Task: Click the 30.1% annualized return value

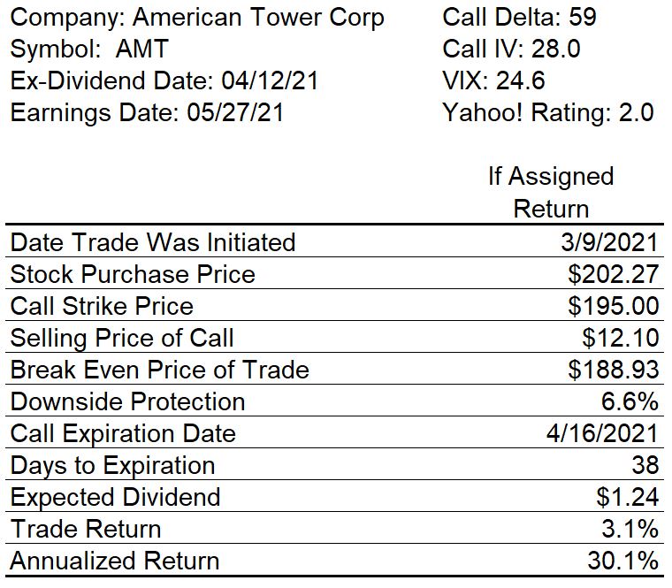Action: (623, 561)
